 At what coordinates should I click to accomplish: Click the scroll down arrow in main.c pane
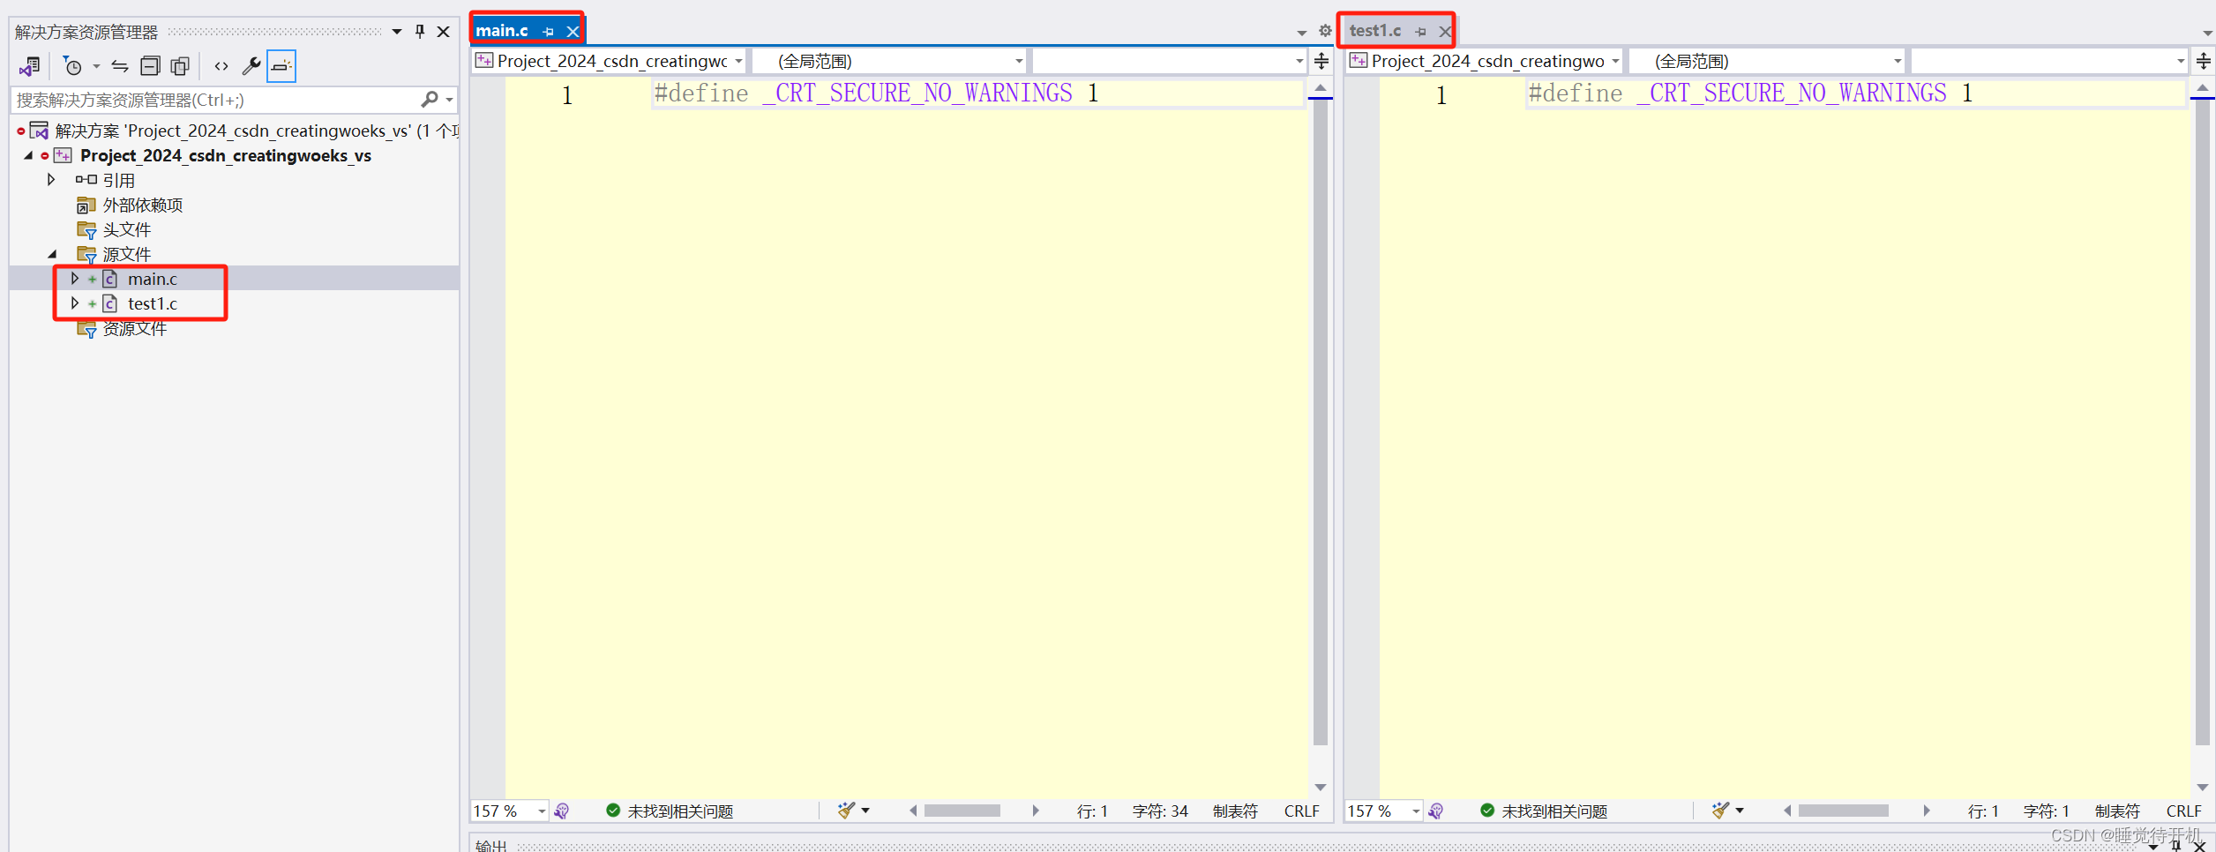(1321, 787)
